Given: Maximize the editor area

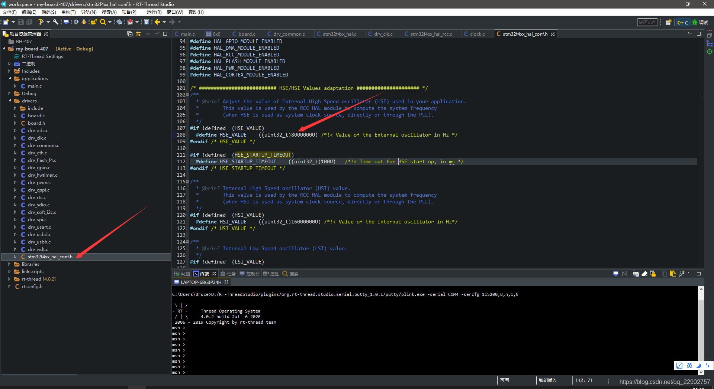Looking at the screenshot, I should pos(699,33).
